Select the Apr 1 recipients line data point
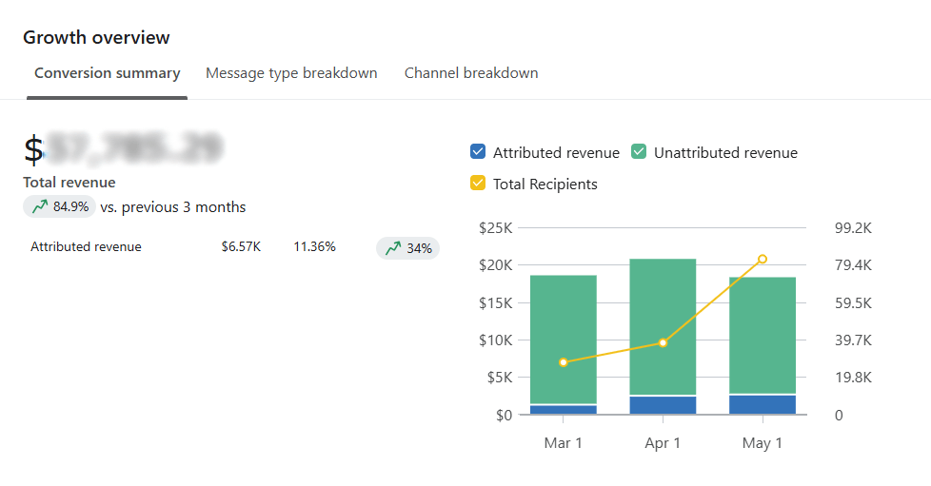This screenshot has height=486, width=931. point(663,342)
